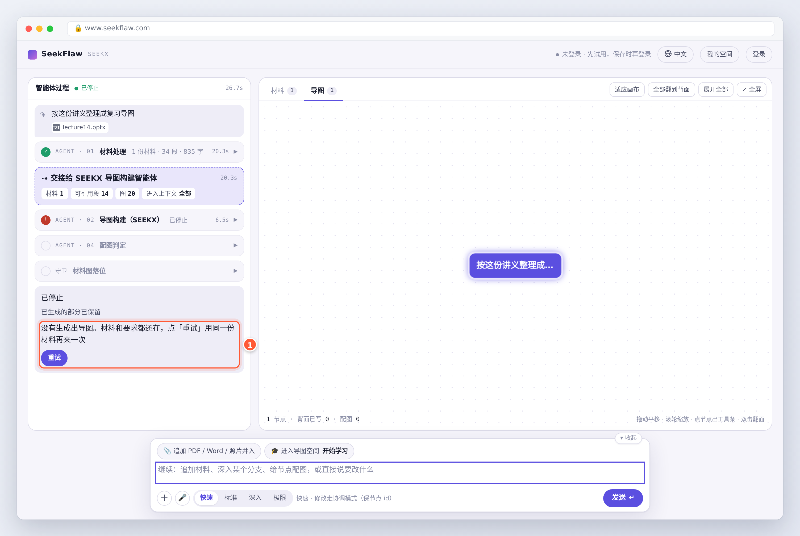Open 我的空间

coord(719,54)
